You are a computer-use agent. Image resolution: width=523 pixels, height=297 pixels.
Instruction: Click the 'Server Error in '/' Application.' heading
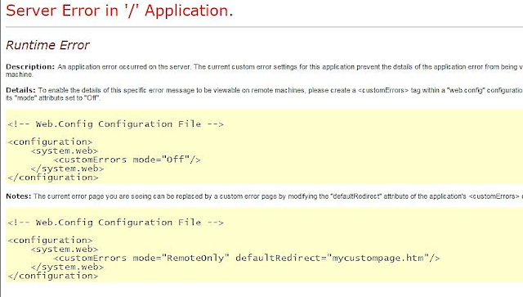(119, 11)
